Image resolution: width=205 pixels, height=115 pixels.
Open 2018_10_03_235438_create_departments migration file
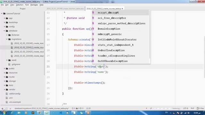coord(29,56)
